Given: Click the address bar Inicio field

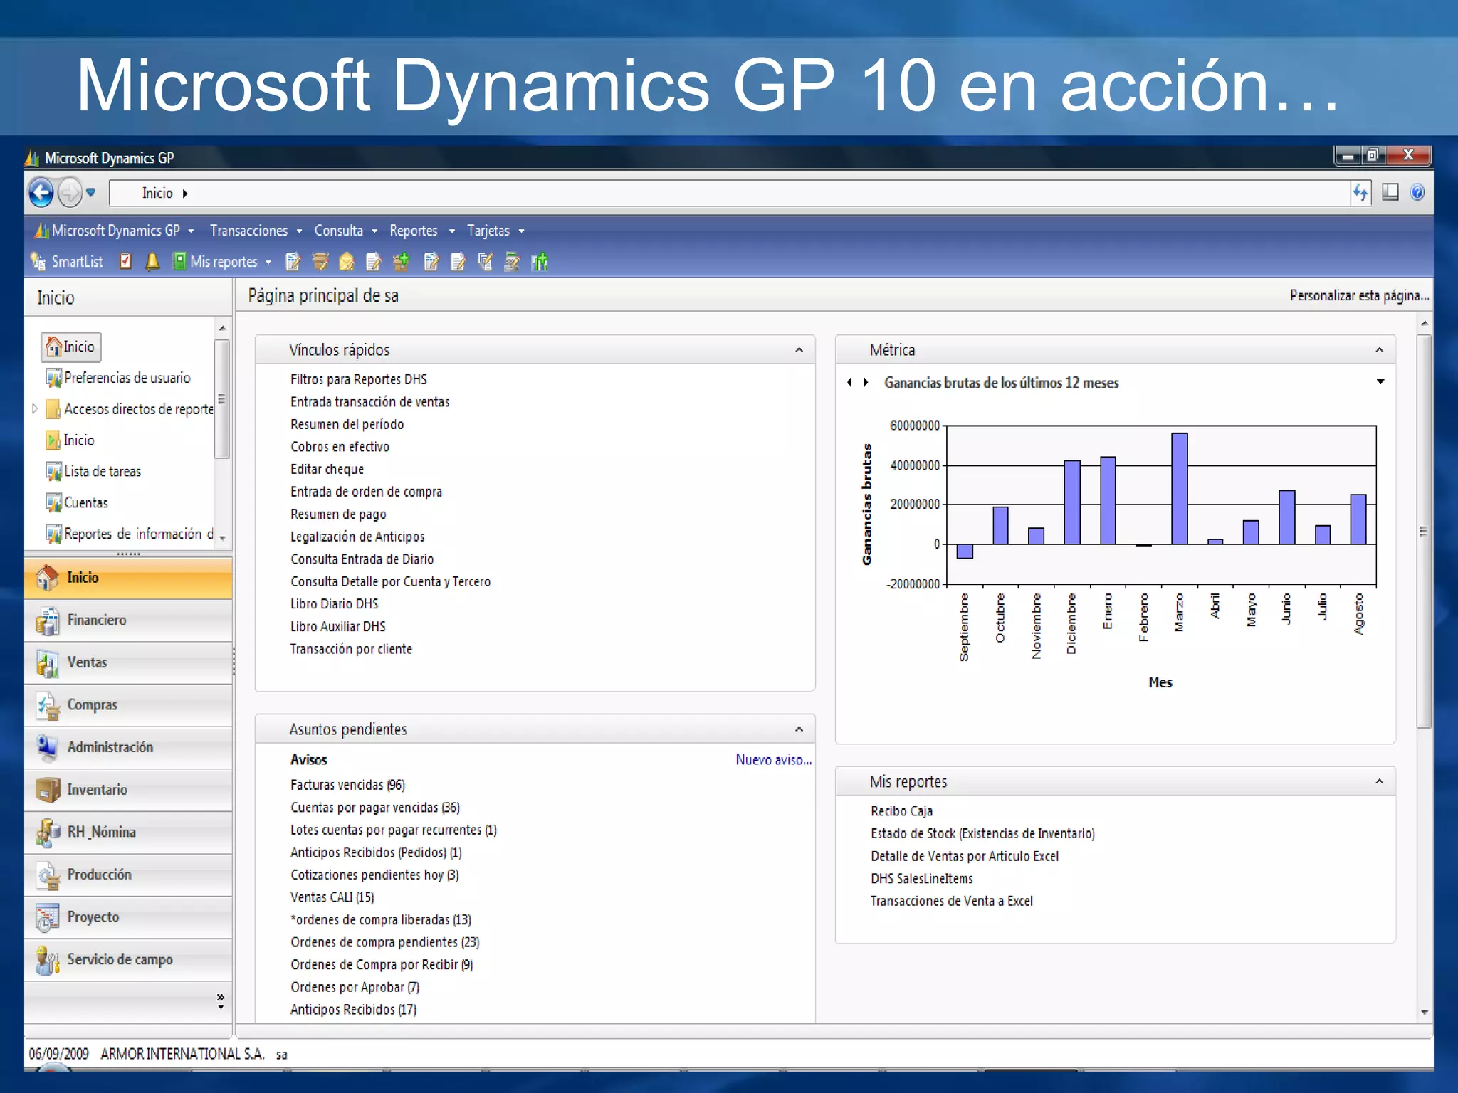Looking at the screenshot, I should tap(729, 193).
